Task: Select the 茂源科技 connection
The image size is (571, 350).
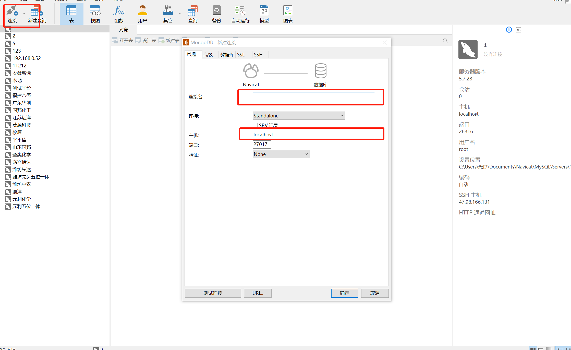Action: (x=55, y=125)
